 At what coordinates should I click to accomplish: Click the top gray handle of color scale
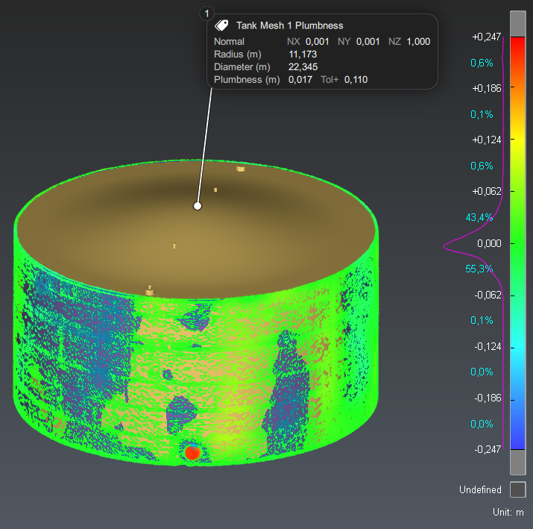point(517,22)
